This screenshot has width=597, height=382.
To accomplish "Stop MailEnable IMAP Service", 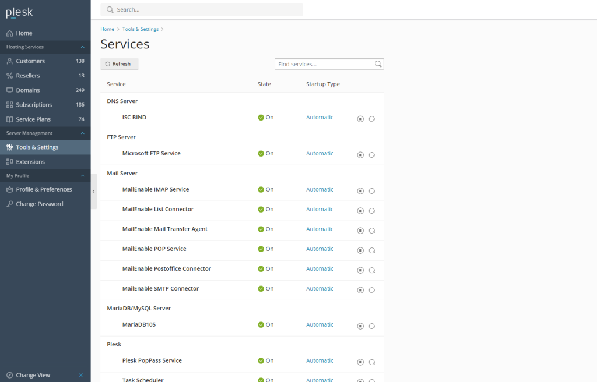I will point(360,191).
